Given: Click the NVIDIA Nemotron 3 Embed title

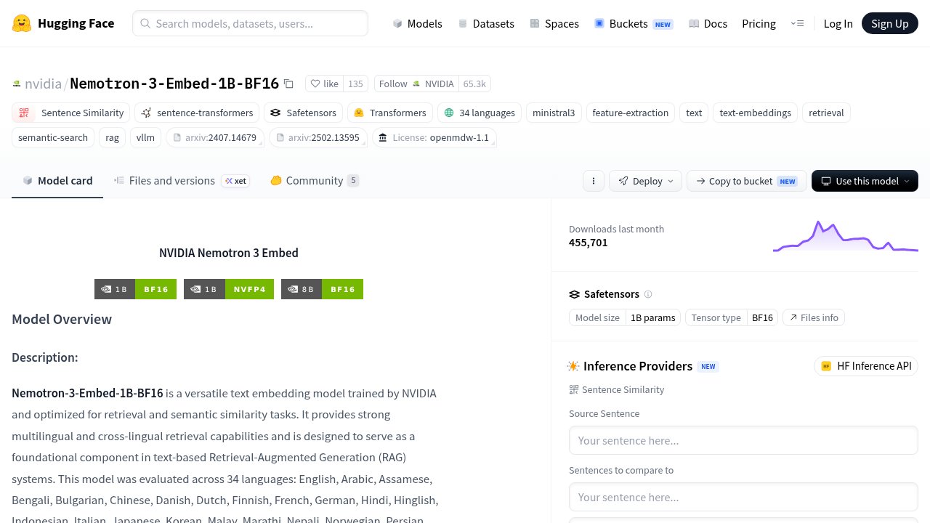Looking at the screenshot, I should click(x=229, y=253).
